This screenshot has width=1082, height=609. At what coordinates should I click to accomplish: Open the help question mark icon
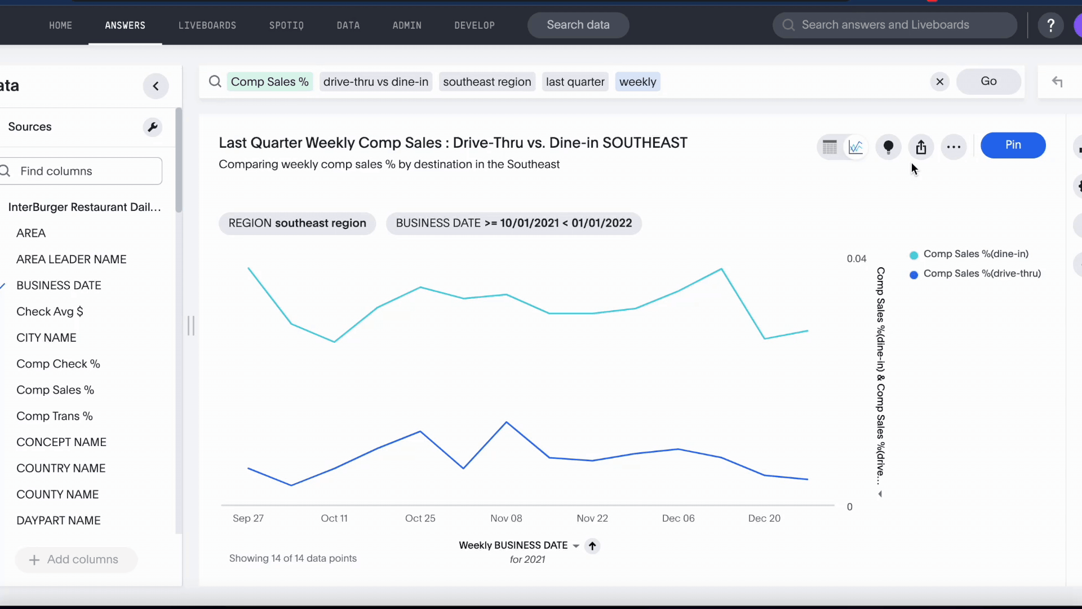[x=1050, y=25]
